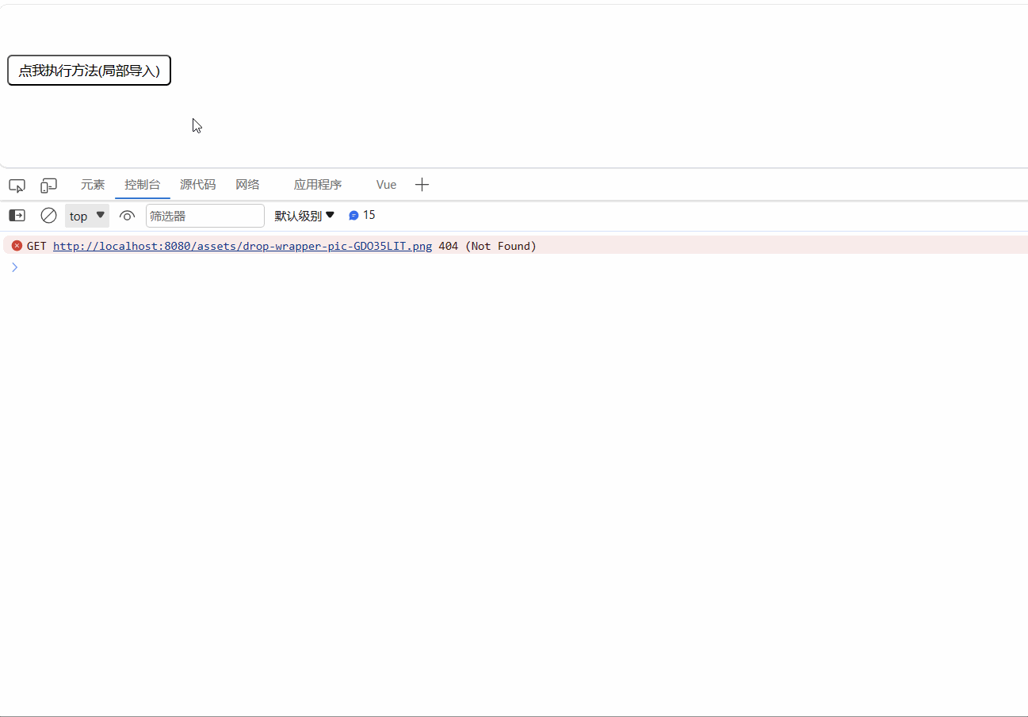The width and height of the screenshot is (1028, 717).
Task: Open the drop-wrapper-pic 404 link
Action: point(242,246)
